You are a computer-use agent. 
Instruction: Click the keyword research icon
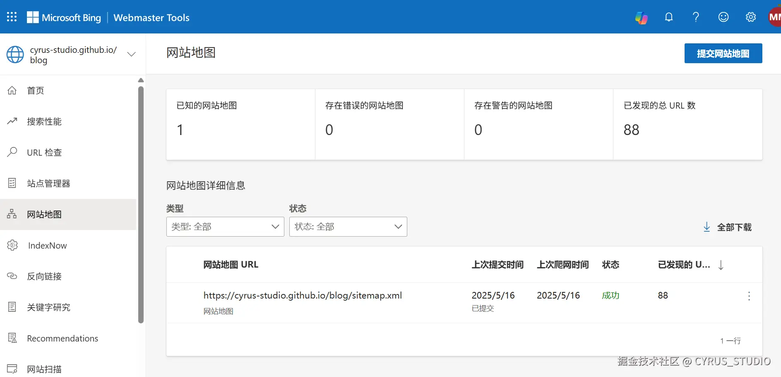(x=12, y=307)
